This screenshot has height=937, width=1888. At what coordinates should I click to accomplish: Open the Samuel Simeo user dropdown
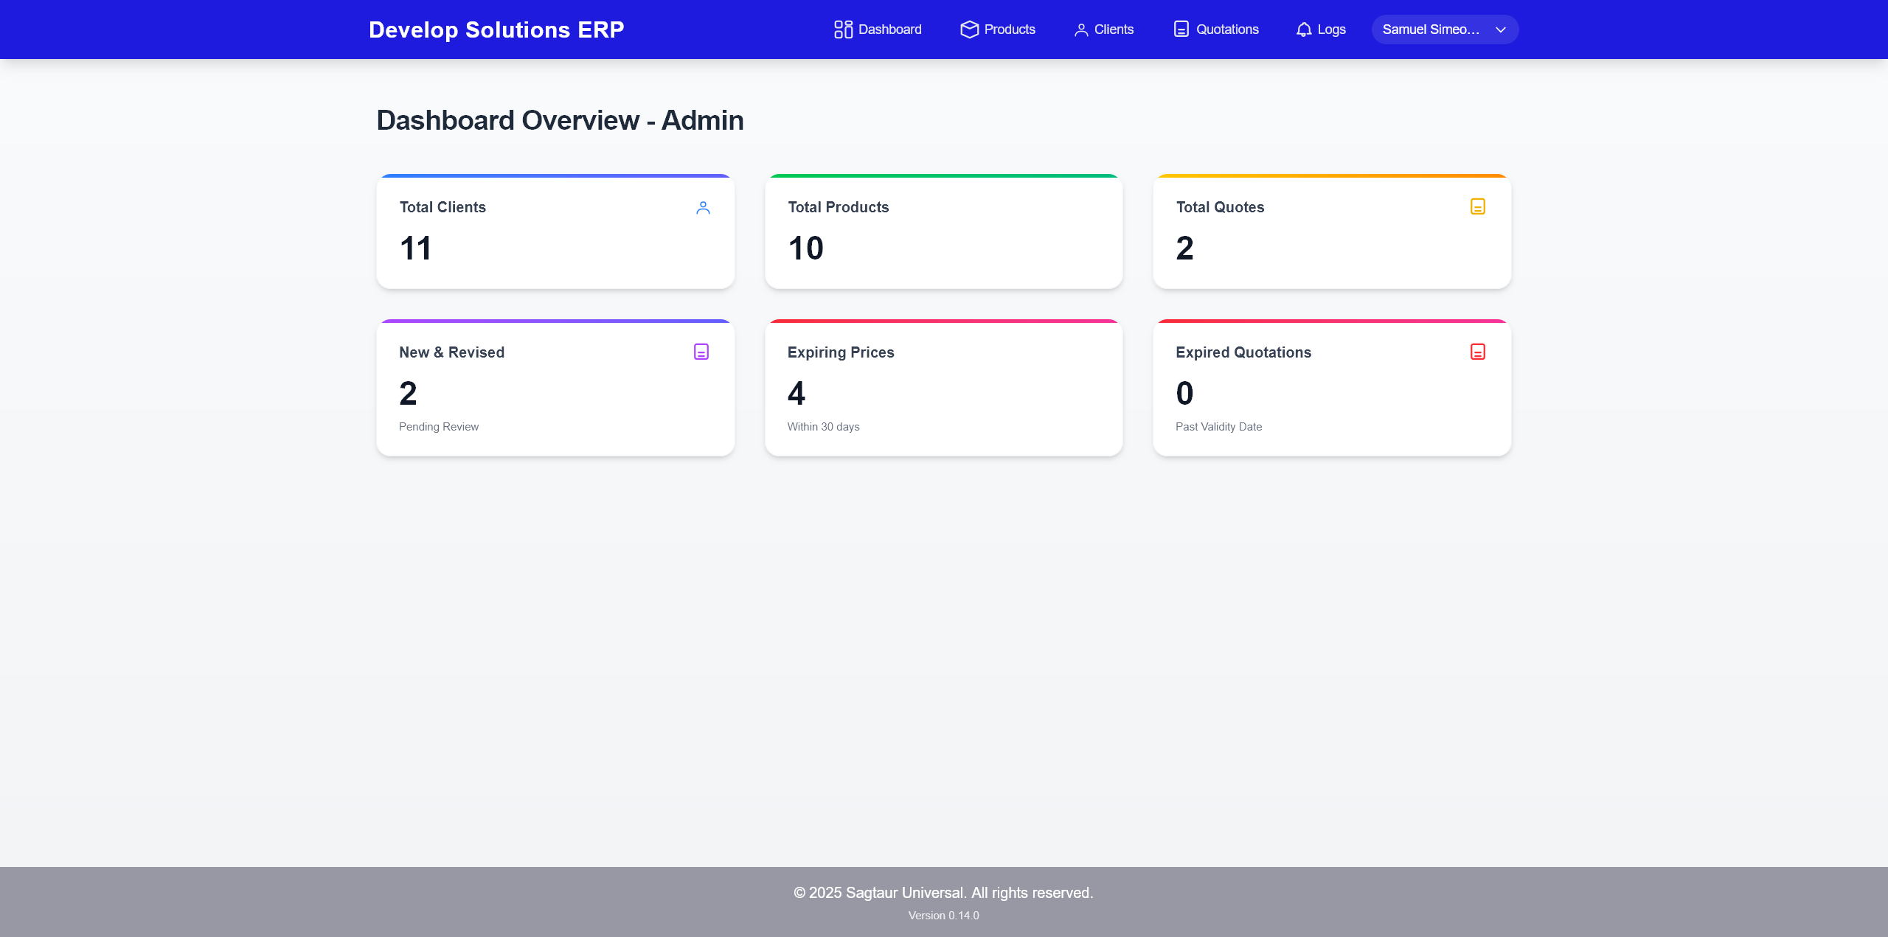(1431, 29)
